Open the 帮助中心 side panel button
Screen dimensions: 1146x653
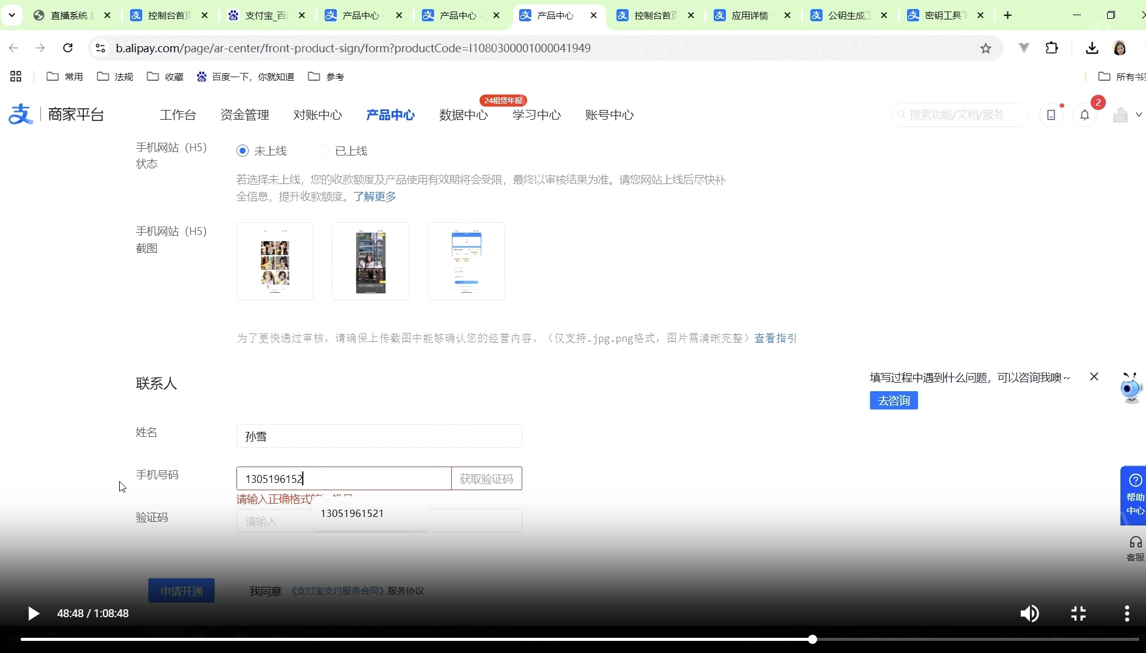[x=1134, y=496]
